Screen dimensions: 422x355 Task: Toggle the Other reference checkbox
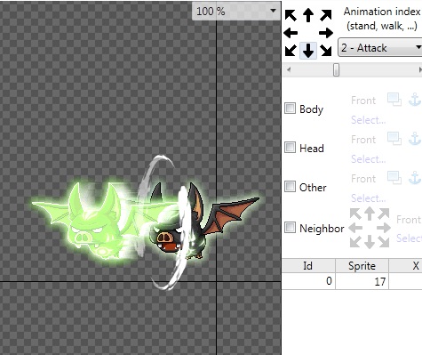pos(290,187)
